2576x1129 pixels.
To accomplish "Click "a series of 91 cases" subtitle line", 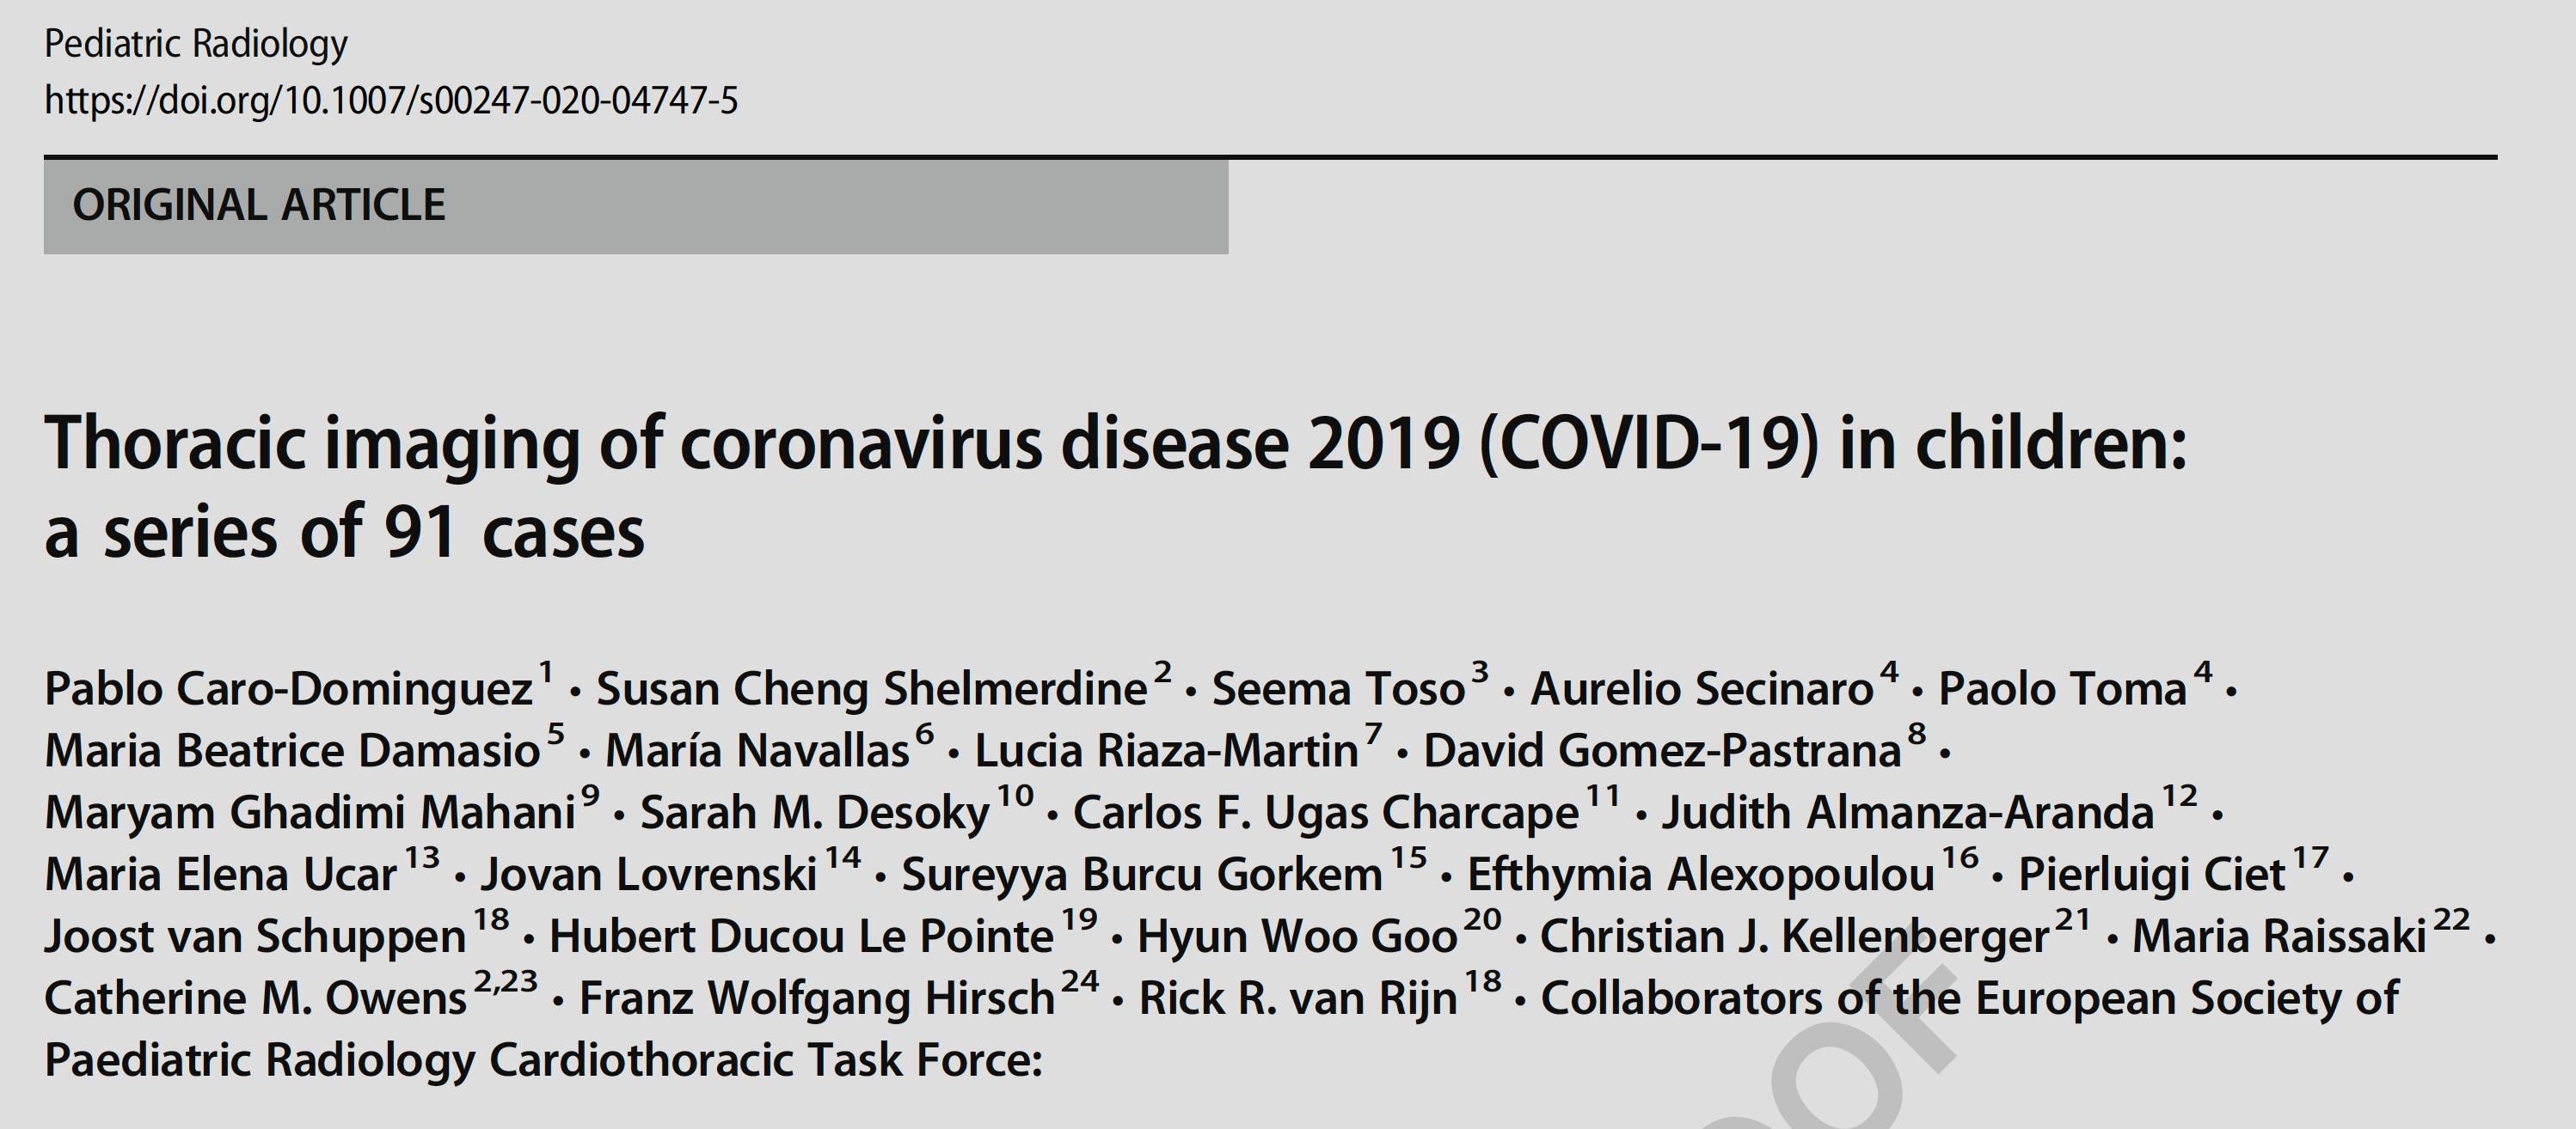I will [344, 533].
